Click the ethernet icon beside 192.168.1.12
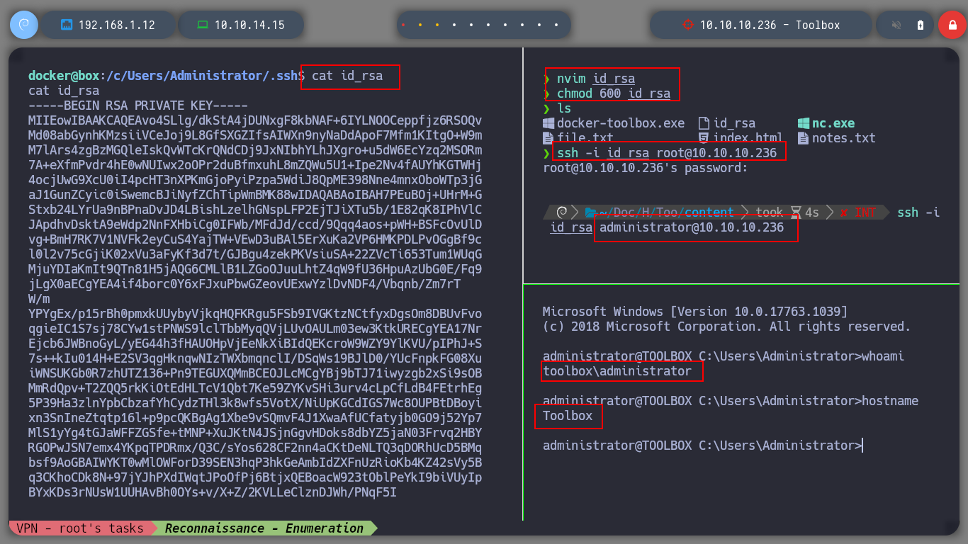968x544 pixels. (x=67, y=25)
